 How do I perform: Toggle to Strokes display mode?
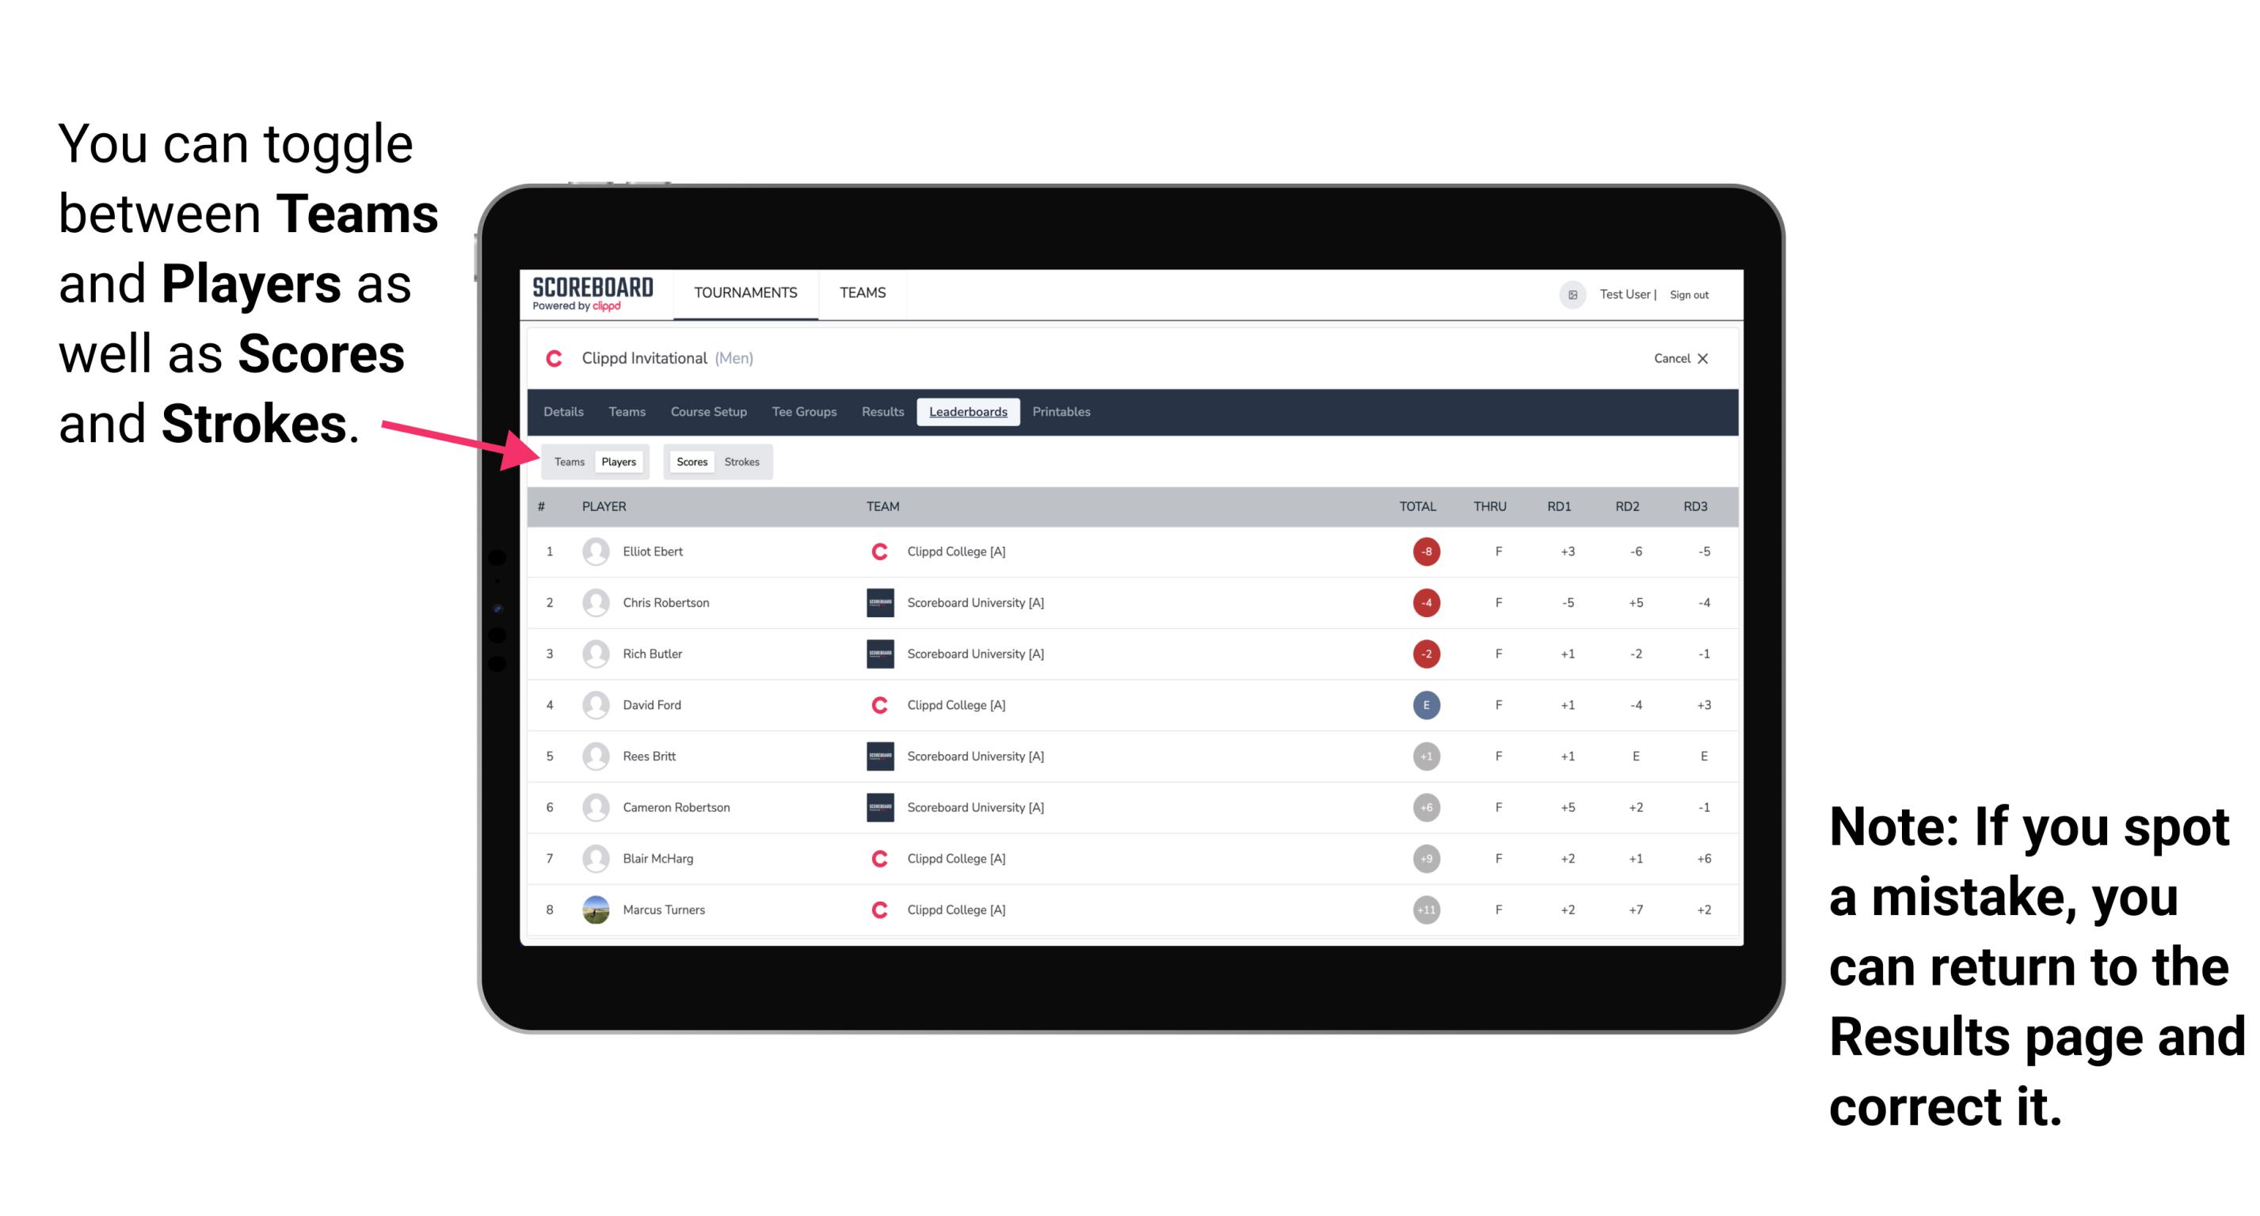click(x=742, y=461)
